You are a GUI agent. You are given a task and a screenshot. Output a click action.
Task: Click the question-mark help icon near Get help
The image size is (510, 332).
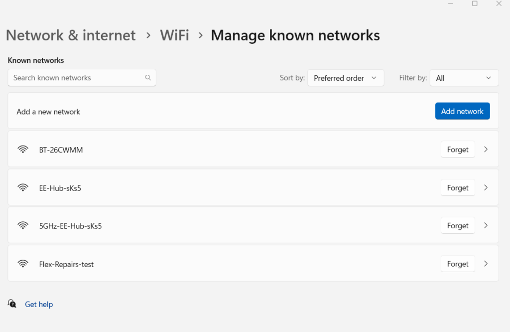coord(12,304)
